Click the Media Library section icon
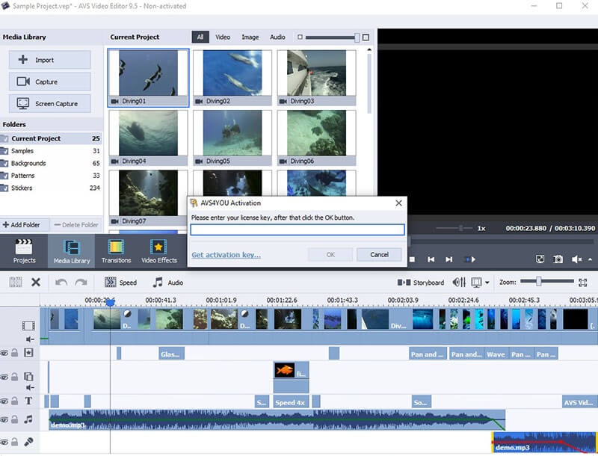Viewport: 598px width, 456px height. click(71, 251)
